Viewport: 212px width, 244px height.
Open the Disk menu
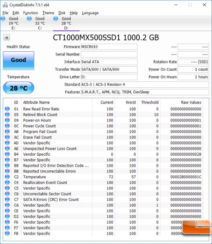tap(62, 13)
